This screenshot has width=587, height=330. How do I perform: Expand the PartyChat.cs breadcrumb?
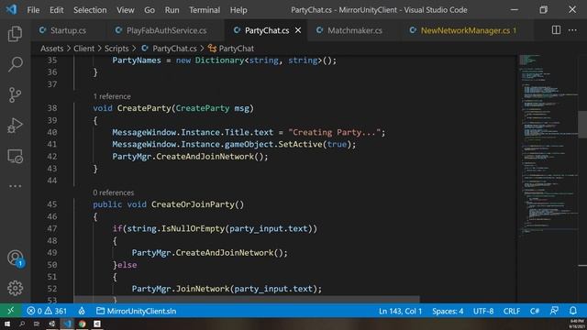click(169, 49)
